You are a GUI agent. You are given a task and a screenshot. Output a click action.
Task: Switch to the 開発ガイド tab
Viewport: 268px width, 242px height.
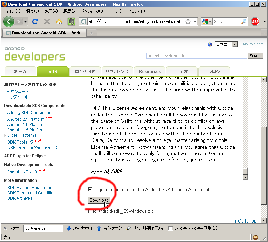tap(85, 71)
